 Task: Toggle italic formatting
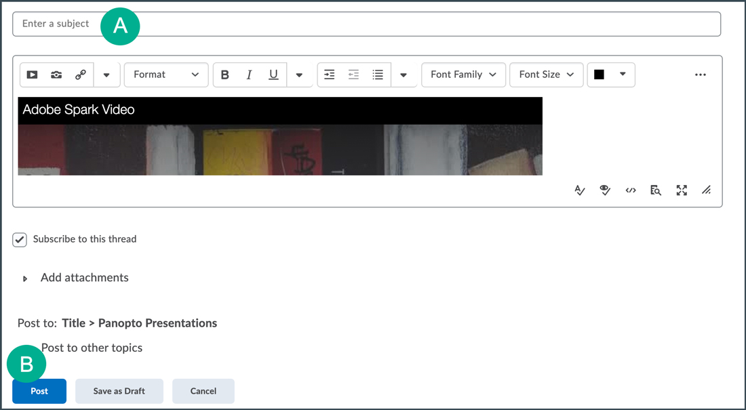point(249,75)
